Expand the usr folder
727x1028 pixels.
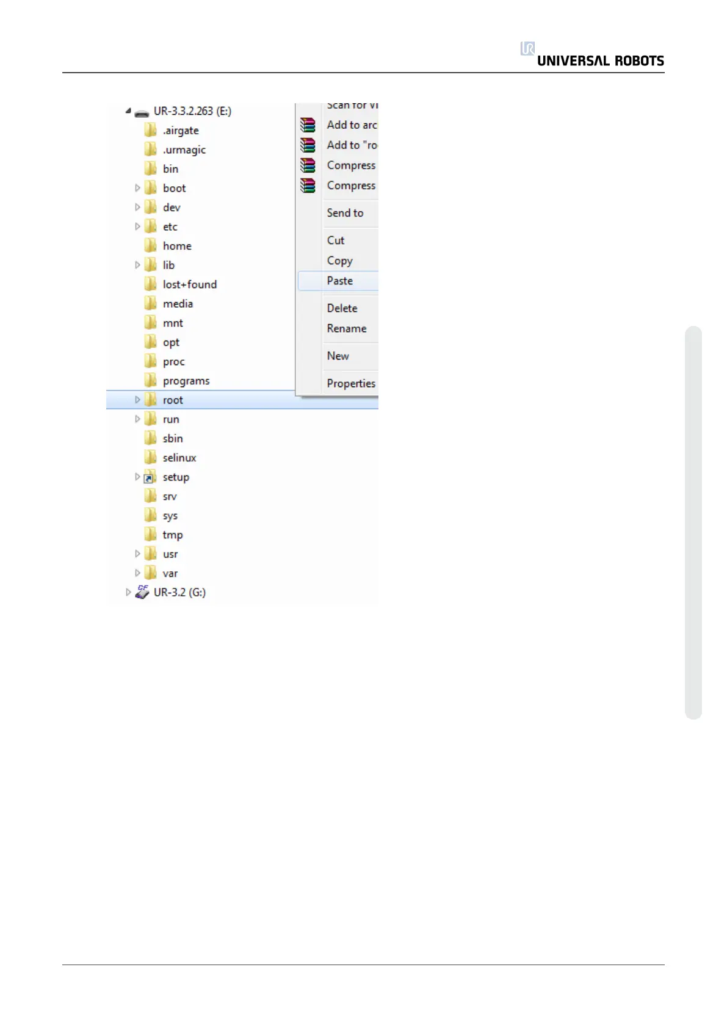[x=137, y=554]
